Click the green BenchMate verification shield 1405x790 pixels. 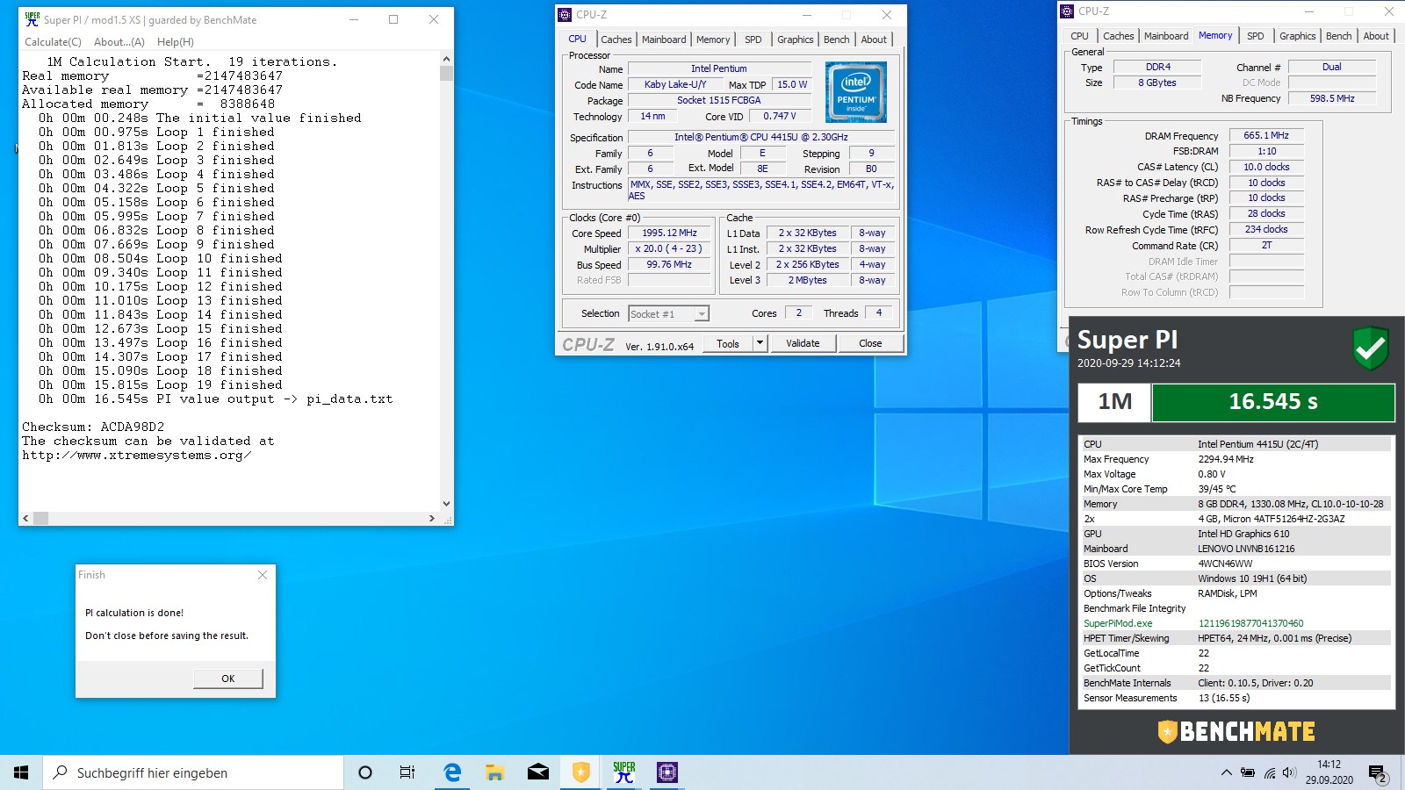[1371, 348]
